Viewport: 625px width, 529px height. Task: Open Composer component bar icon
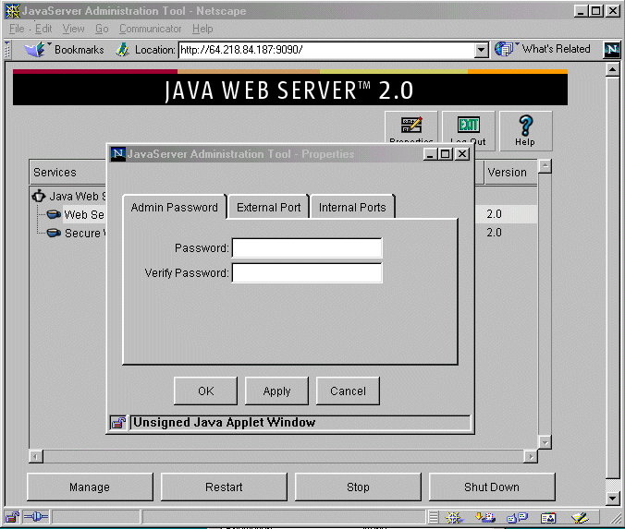click(x=580, y=517)
